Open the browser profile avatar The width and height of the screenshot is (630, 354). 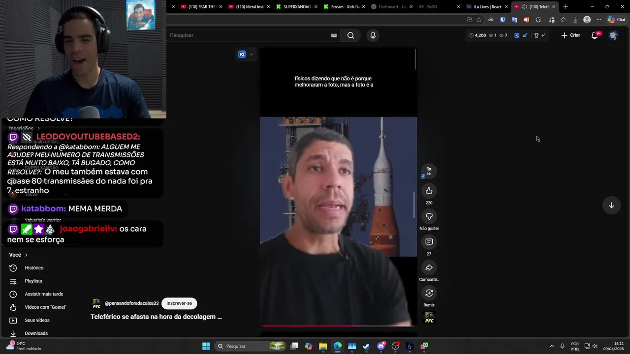coord(587,20)
